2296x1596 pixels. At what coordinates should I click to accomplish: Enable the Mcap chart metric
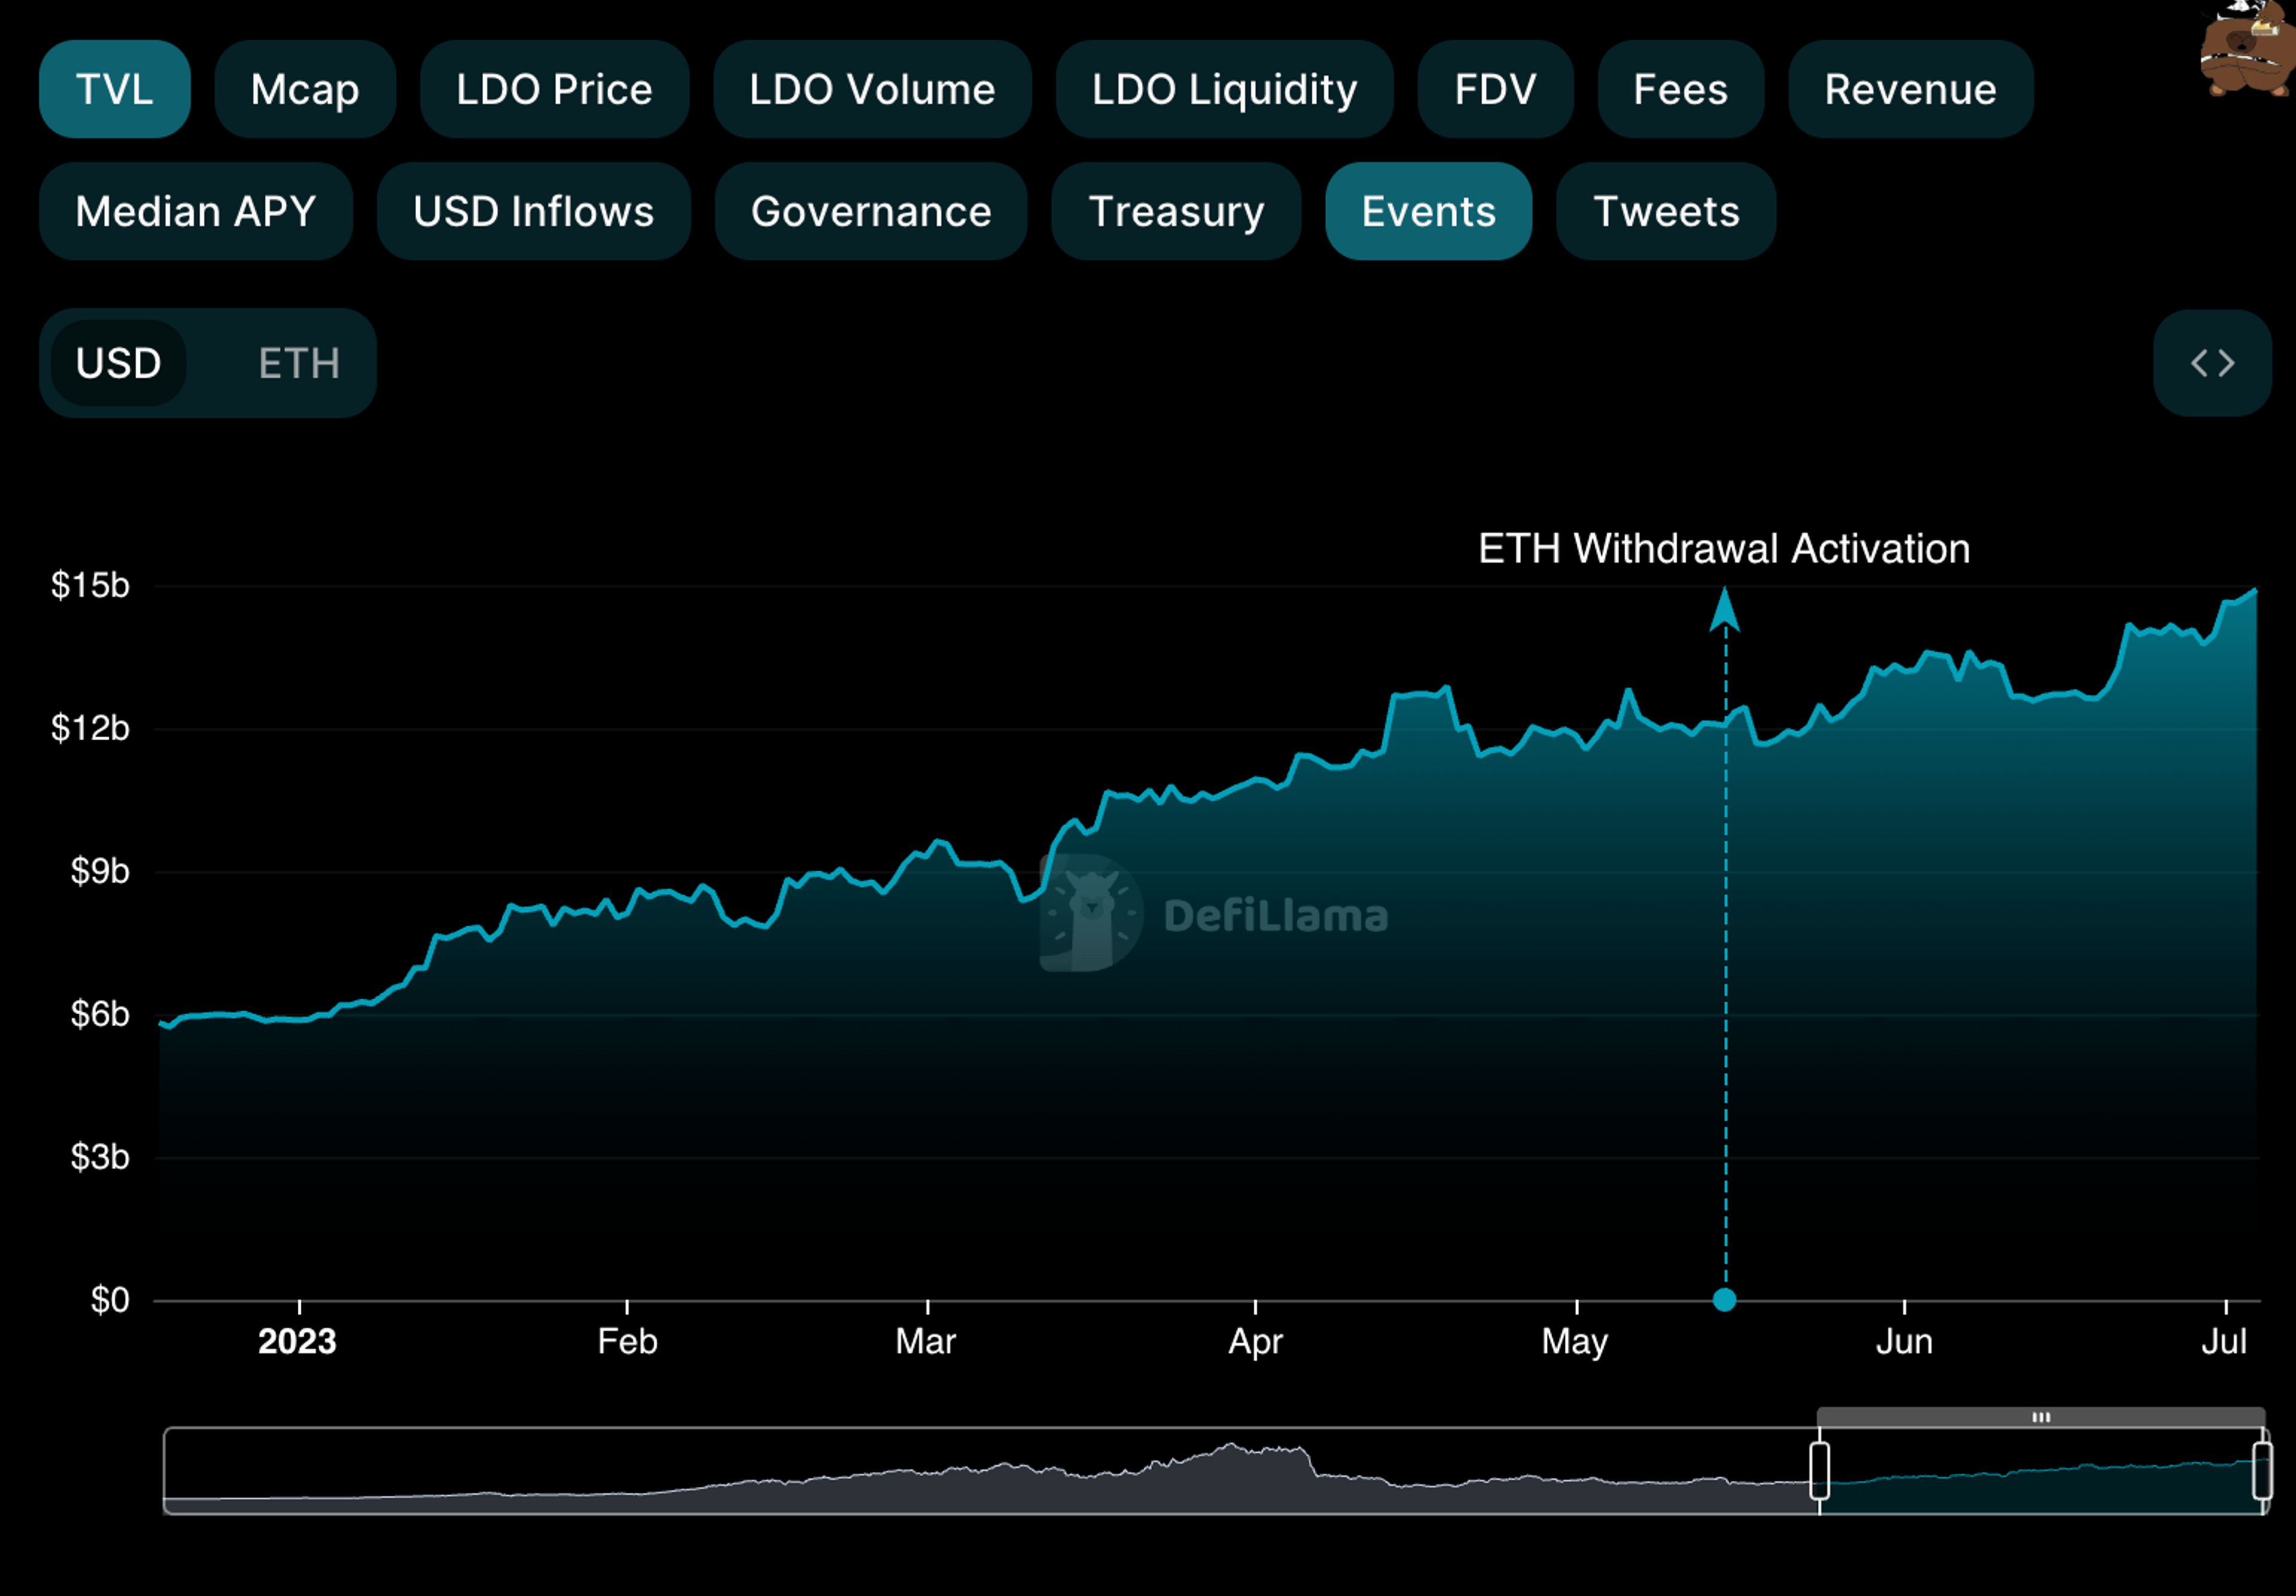[304, 89]
